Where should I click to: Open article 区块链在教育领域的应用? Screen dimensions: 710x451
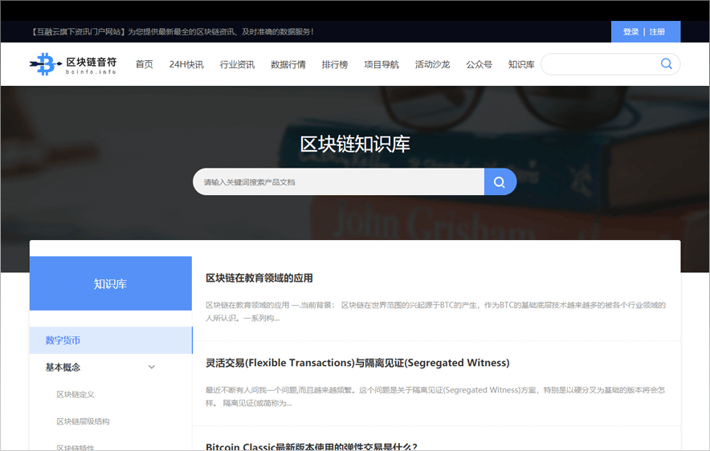click(259, 278)
